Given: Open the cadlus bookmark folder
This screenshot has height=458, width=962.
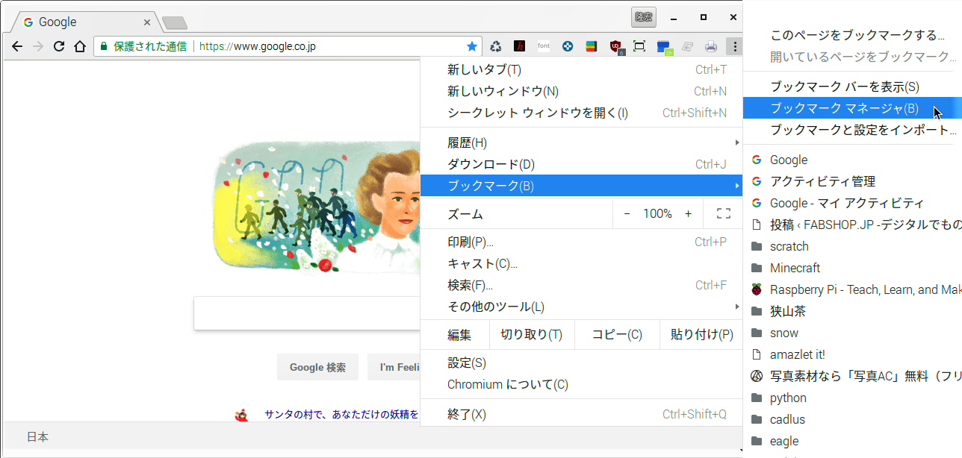Looking at the screenshot, I should (x=853, y=419).
